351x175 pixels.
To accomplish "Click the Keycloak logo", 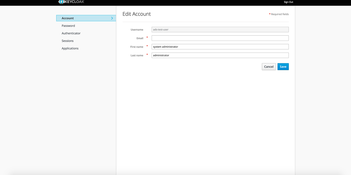I will pos(71,2).
